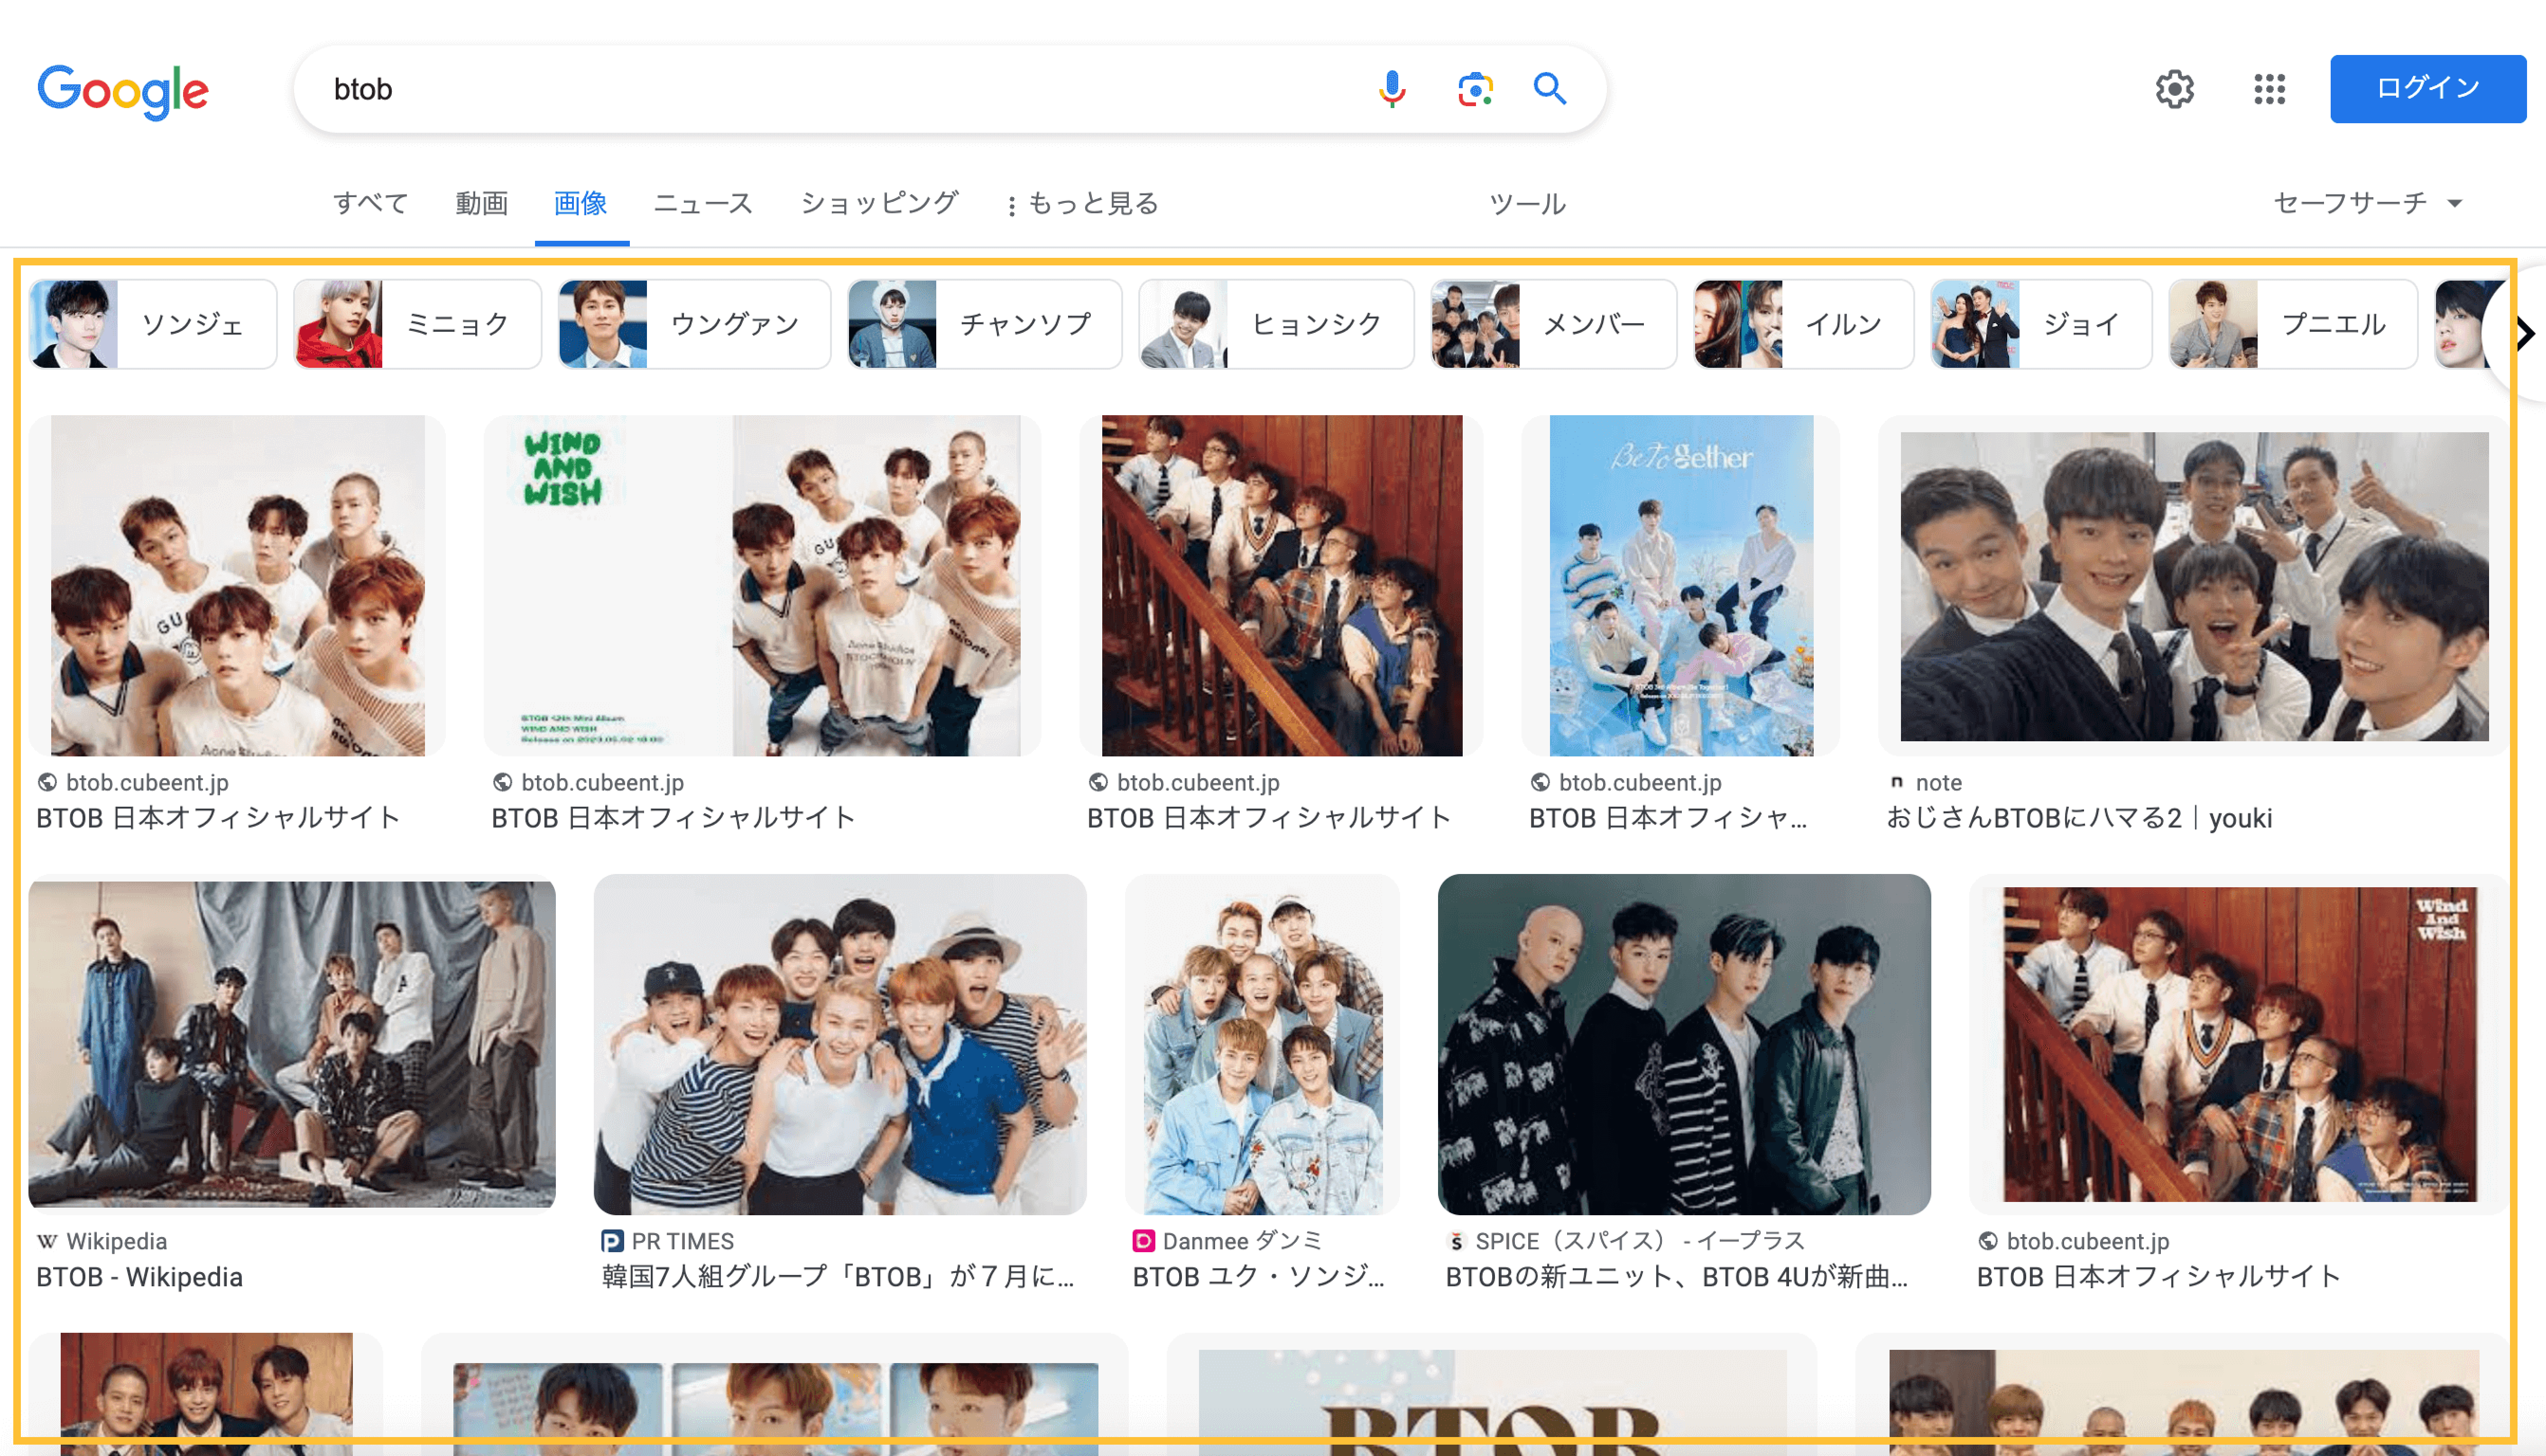Click the SPICE（スパイス） source label

1640,1241
